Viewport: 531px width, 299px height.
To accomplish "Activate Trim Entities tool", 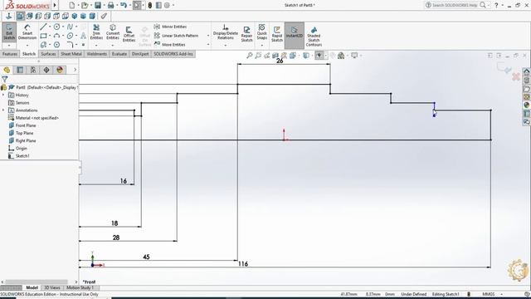I will point(96,32).
